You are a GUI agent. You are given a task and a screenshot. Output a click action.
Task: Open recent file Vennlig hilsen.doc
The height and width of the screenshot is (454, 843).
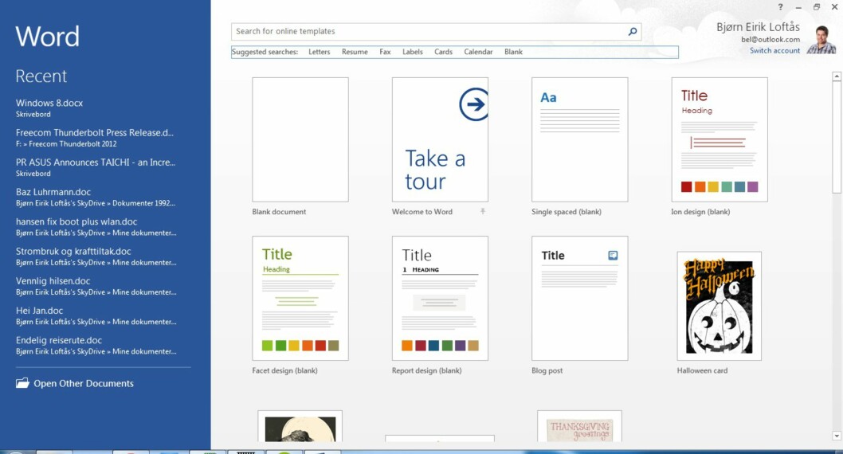click(96, 286)
